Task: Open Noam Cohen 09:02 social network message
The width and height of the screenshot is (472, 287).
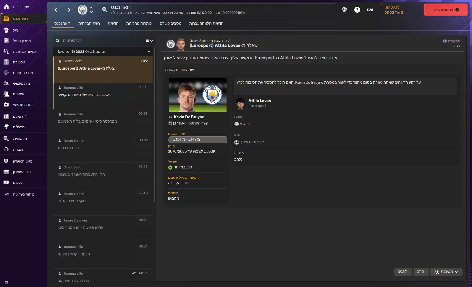Action: pos(103,149)
